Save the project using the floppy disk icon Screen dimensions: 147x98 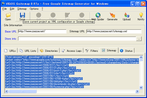pos(22,15)
